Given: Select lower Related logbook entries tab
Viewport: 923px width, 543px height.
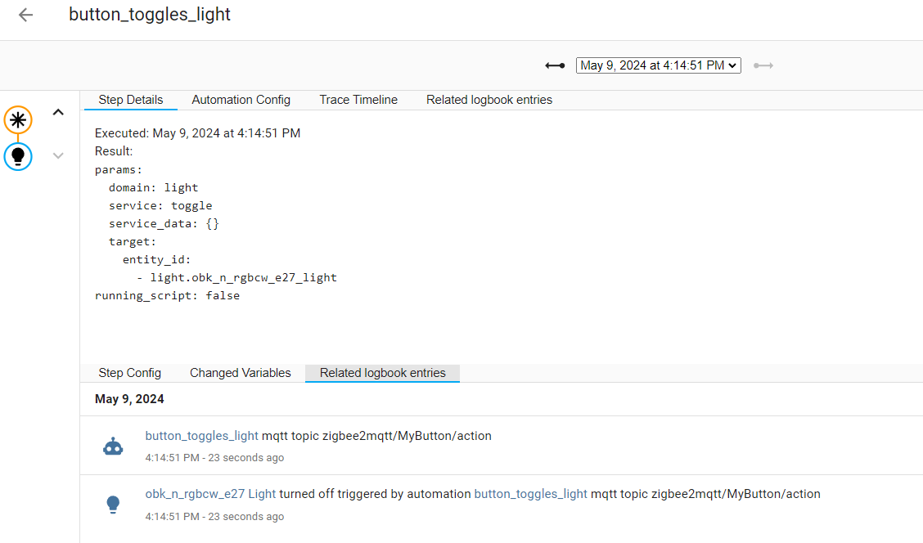Looking at the screenshot, I should [382, 373].
